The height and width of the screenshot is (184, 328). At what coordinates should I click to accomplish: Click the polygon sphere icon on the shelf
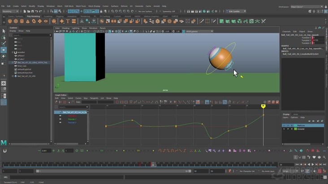click(x=9, y=21)
